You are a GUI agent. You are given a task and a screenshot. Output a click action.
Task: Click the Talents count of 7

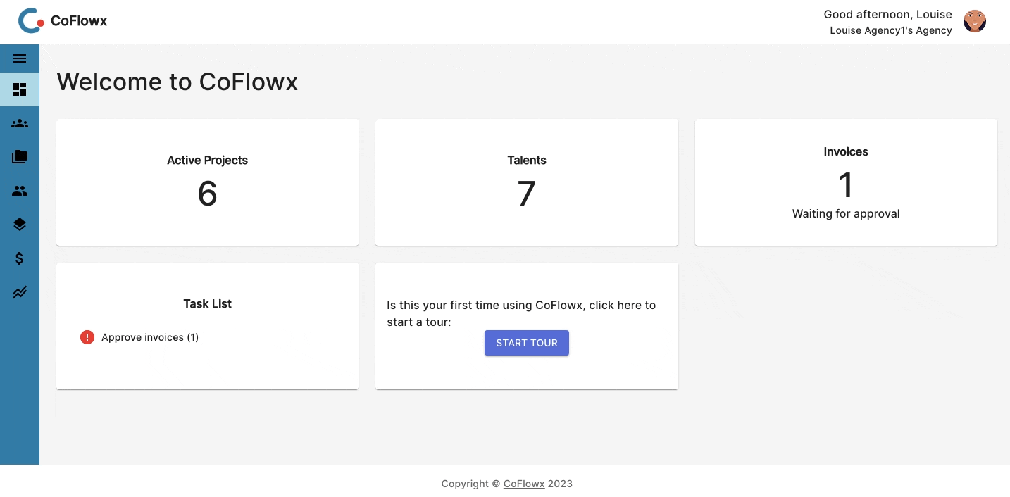point(526,193)
